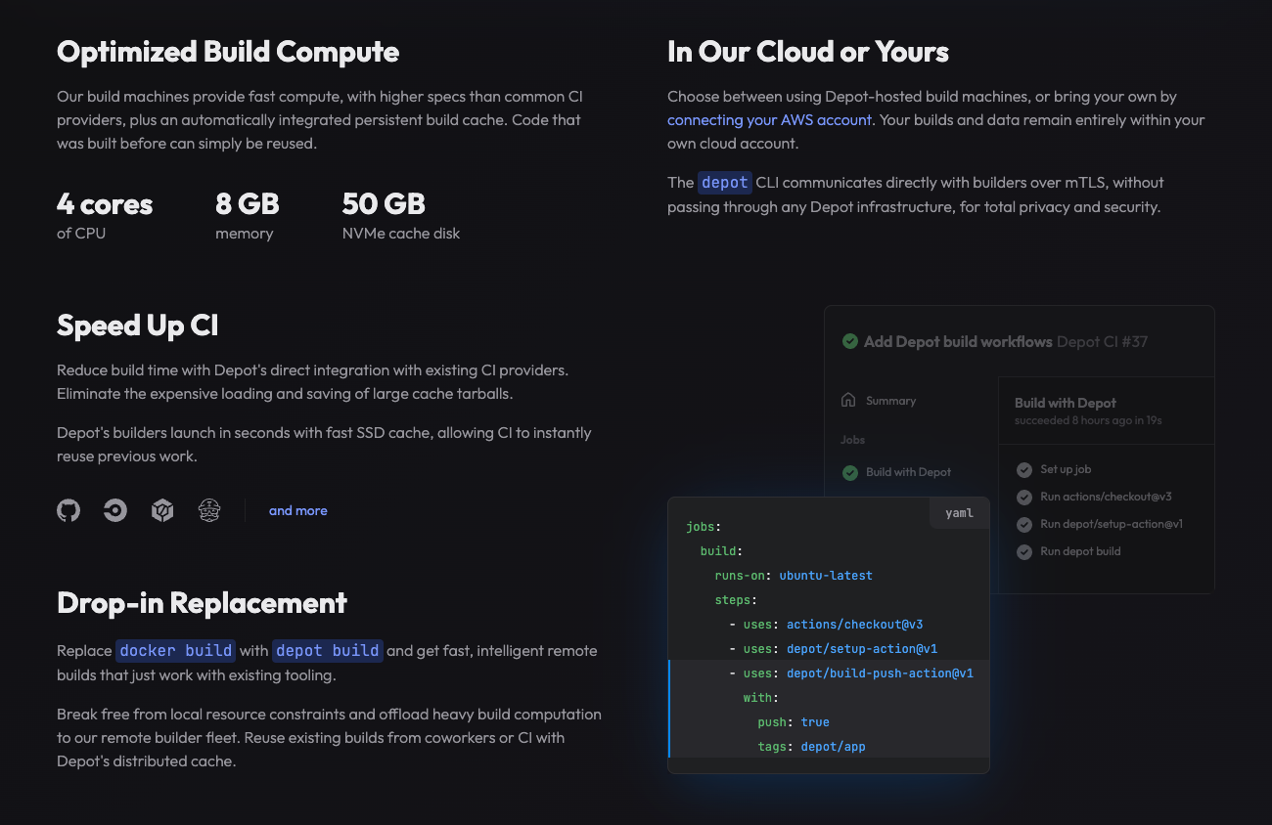Click the GitHub logo icon
Image resolution: width=1272 pixels, height=825 pixels.
68,510
